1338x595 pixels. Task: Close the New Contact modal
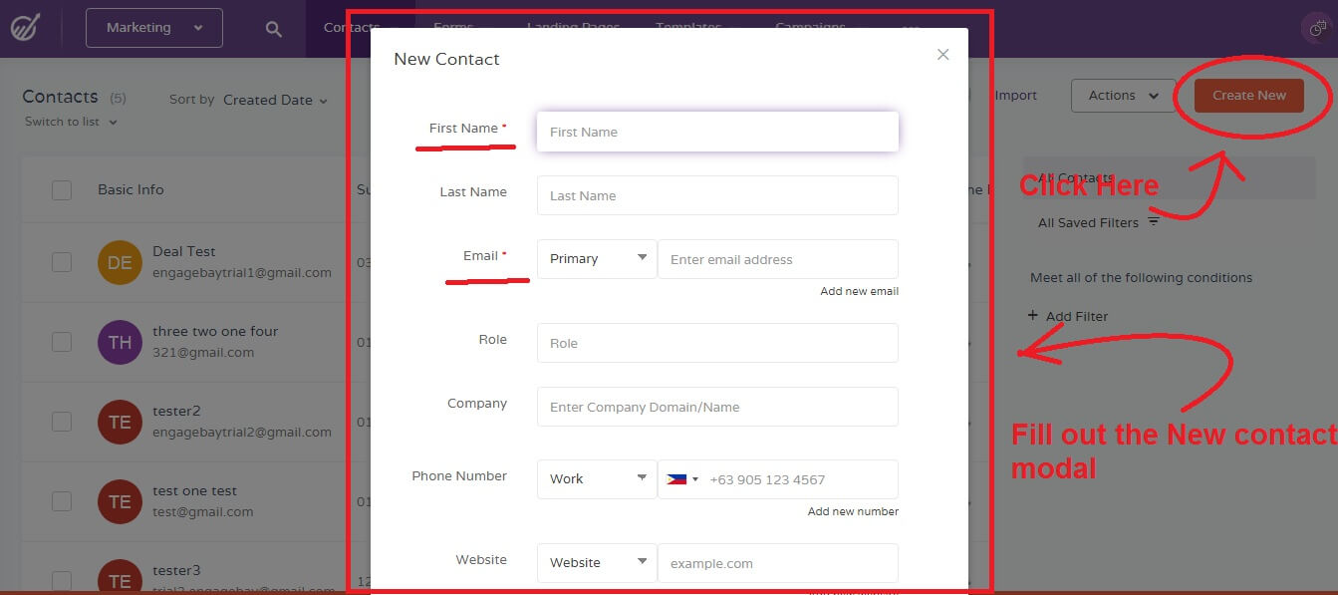tap(942, 55)
